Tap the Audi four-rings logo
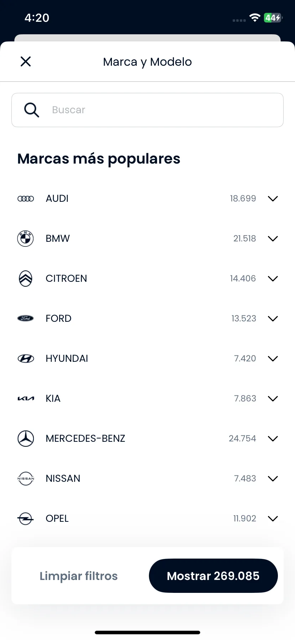The image size is (295, 640). (26, 199)
